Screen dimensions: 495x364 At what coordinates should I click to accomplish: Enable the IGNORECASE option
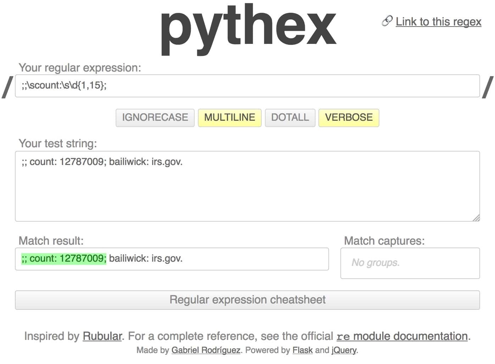[x=155, y=117]
